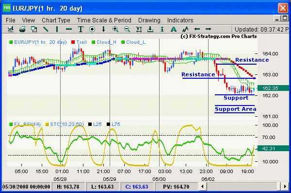Select the text T annotation tool

tap(81, 29)
